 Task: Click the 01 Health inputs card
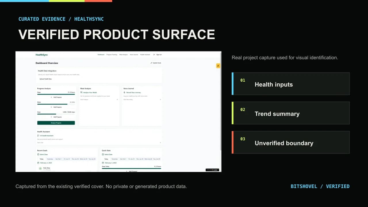click(291, 84)
